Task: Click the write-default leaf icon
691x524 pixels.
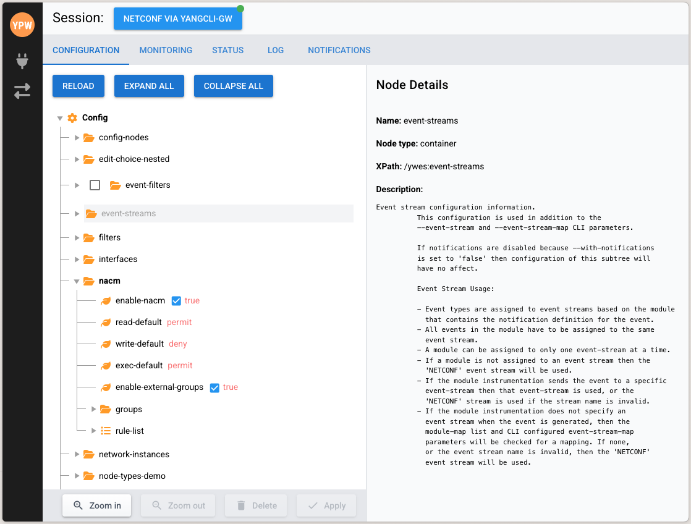Action: click(x=106, y=344)
